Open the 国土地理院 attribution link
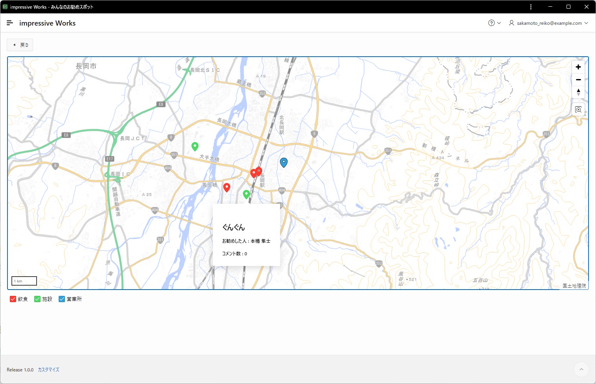This screenshot has height=384, width=596. tap(574, 286)
